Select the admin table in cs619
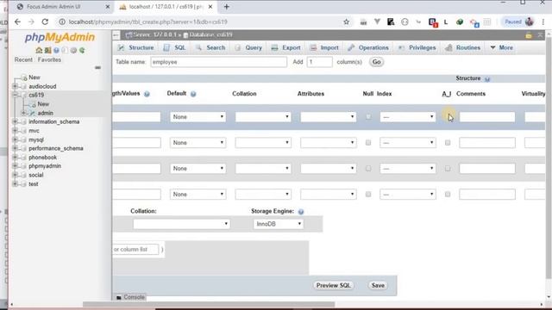 46,113
